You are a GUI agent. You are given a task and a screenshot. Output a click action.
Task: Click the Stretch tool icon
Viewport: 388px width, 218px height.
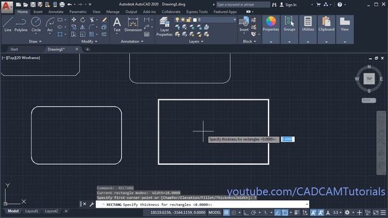click(x=74, y=34)
